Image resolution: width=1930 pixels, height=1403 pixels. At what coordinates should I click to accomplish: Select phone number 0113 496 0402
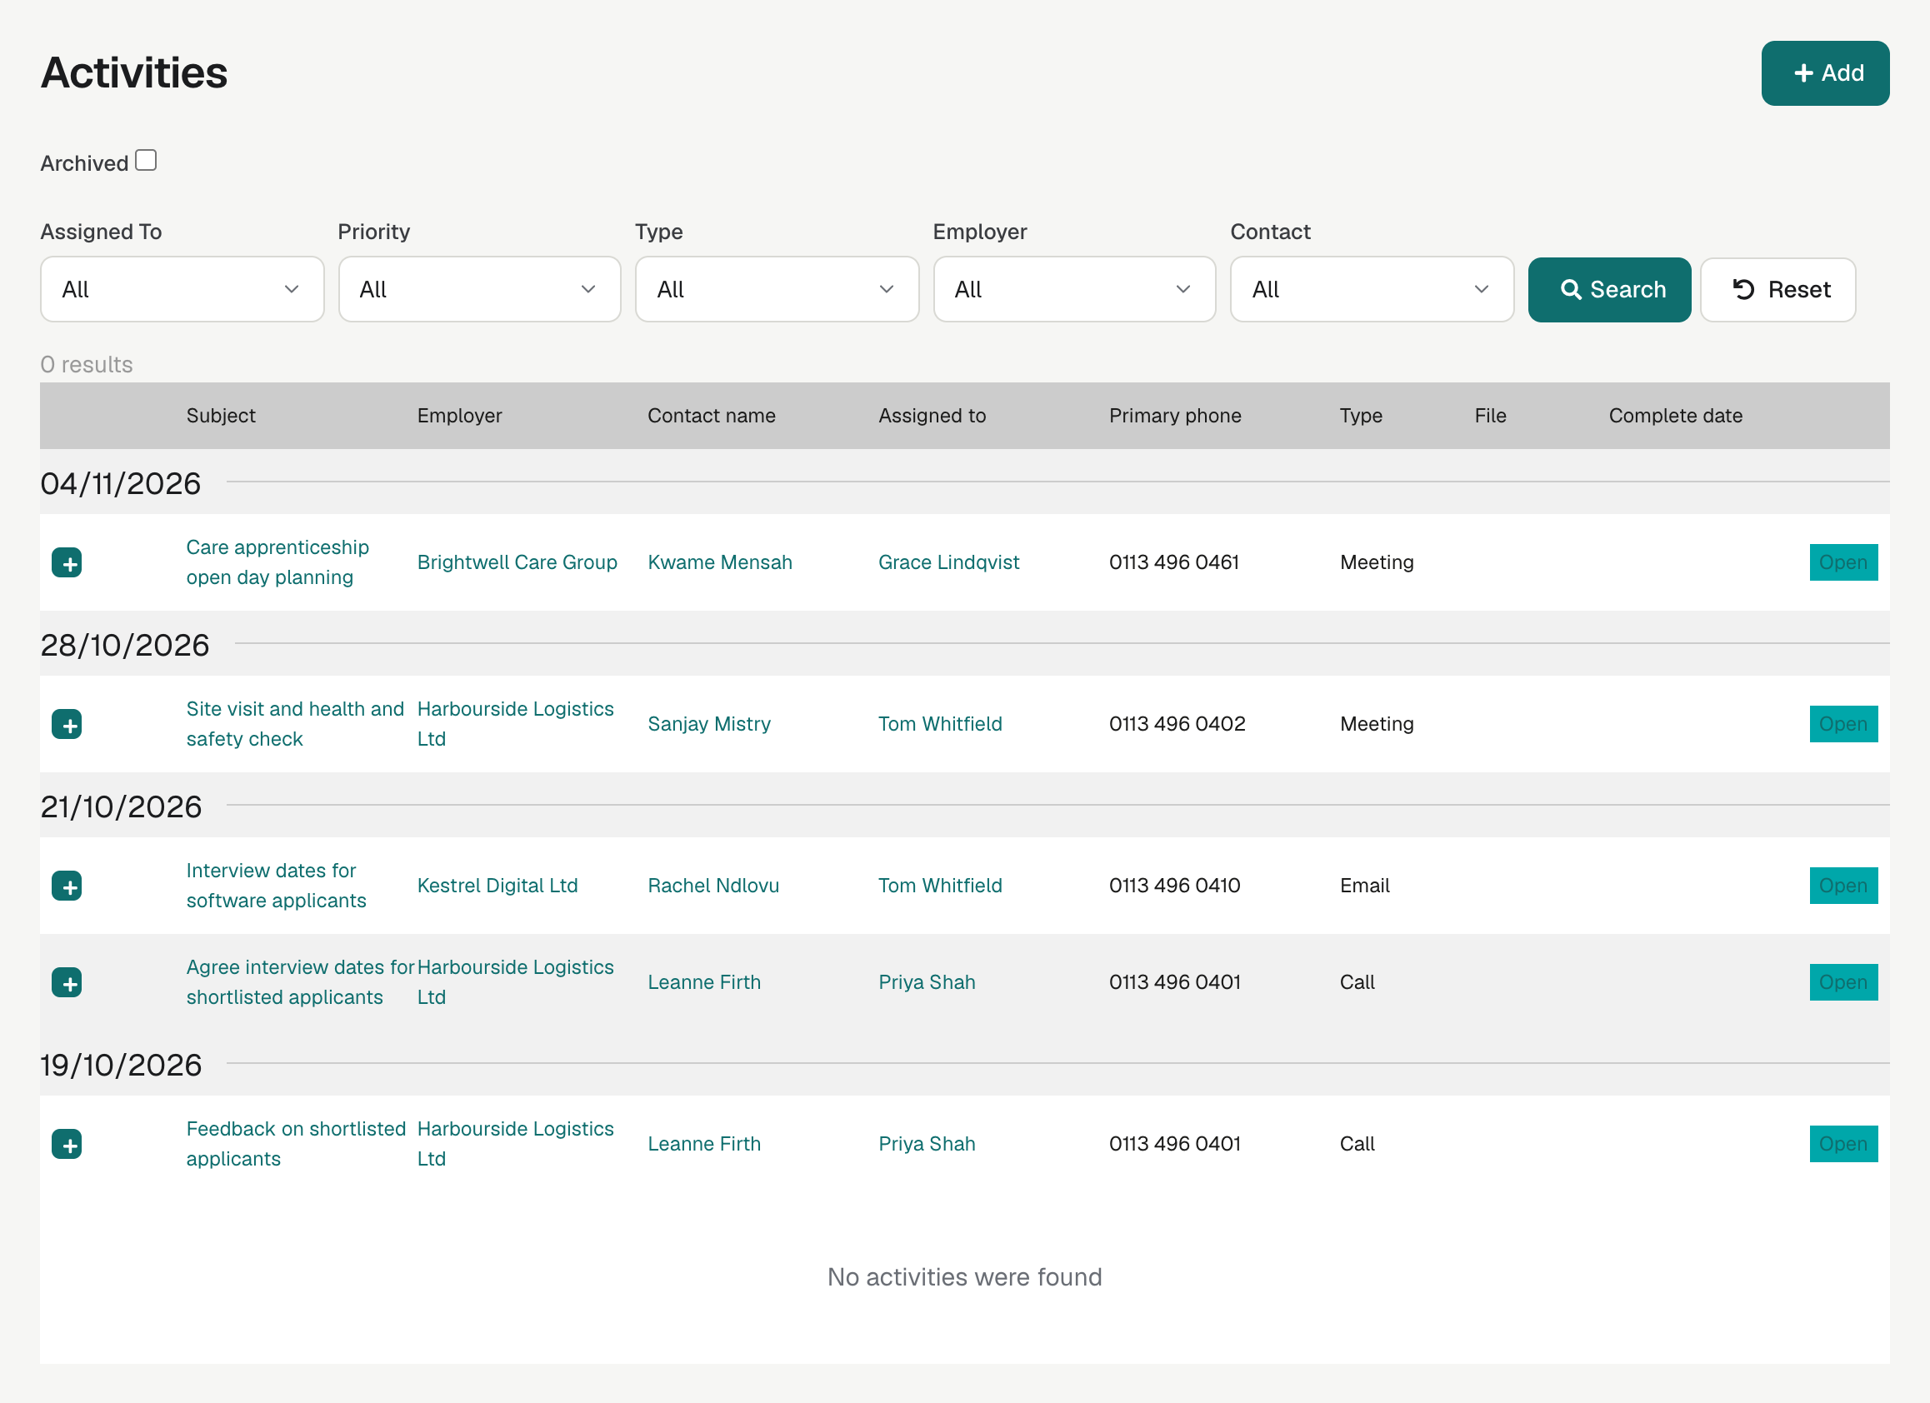[1177, 724]
